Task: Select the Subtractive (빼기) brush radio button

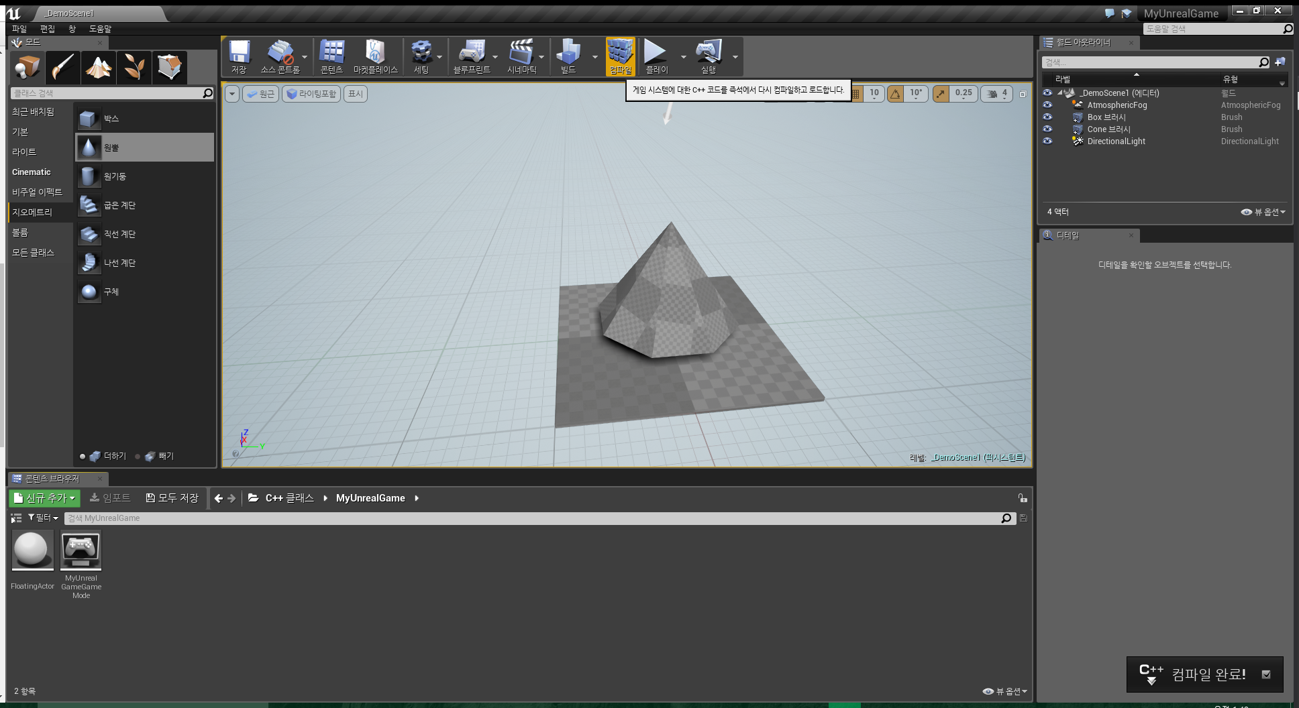Action: (138, 457)
